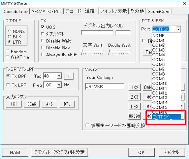
Task: Open the デコード tab
Action: click(x=73, y=12)
